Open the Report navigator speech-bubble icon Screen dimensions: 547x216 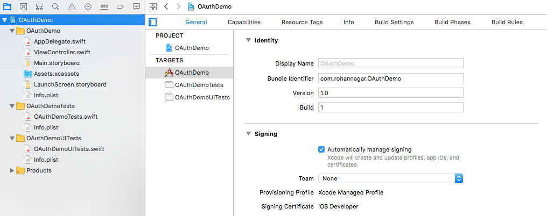tap(136, 6)
